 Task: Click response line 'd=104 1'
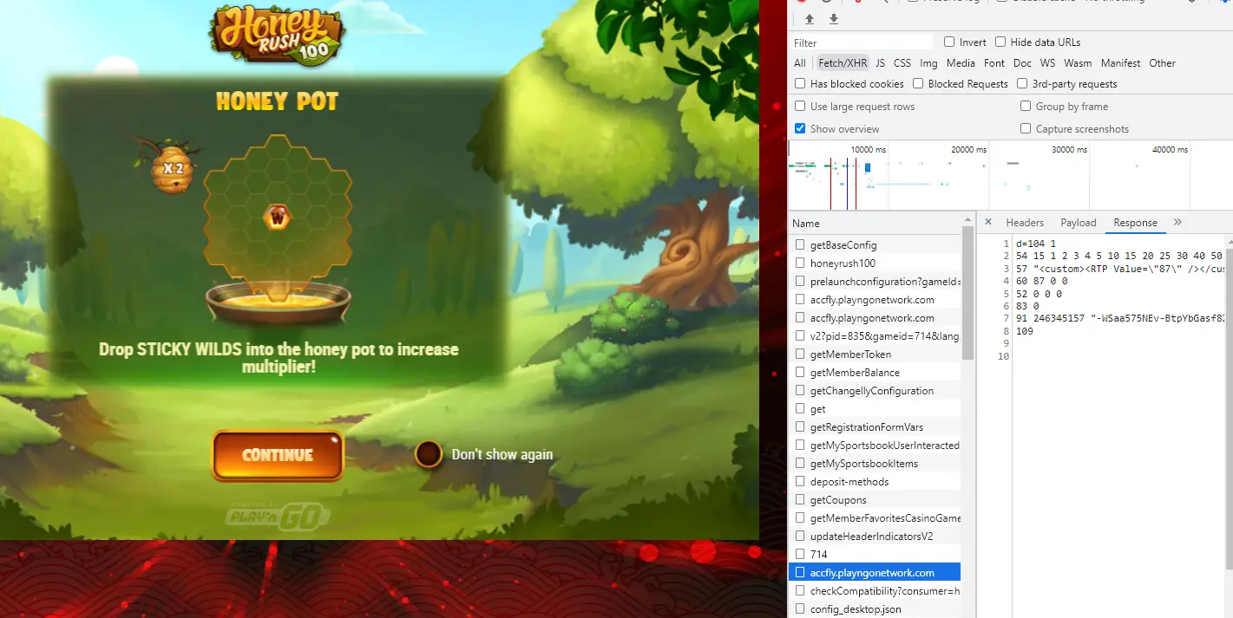coord(1035,244)
